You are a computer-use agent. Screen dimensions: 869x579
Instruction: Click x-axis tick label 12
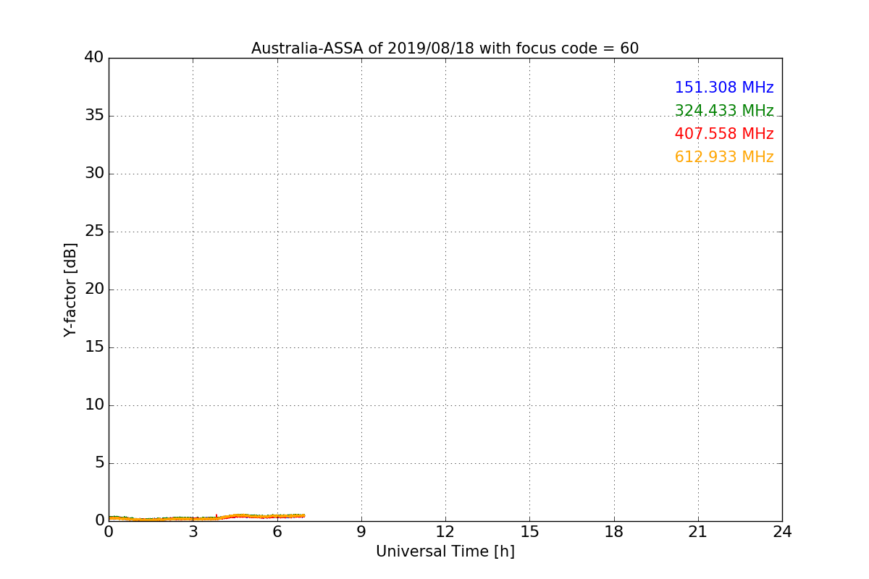(445, 532)
